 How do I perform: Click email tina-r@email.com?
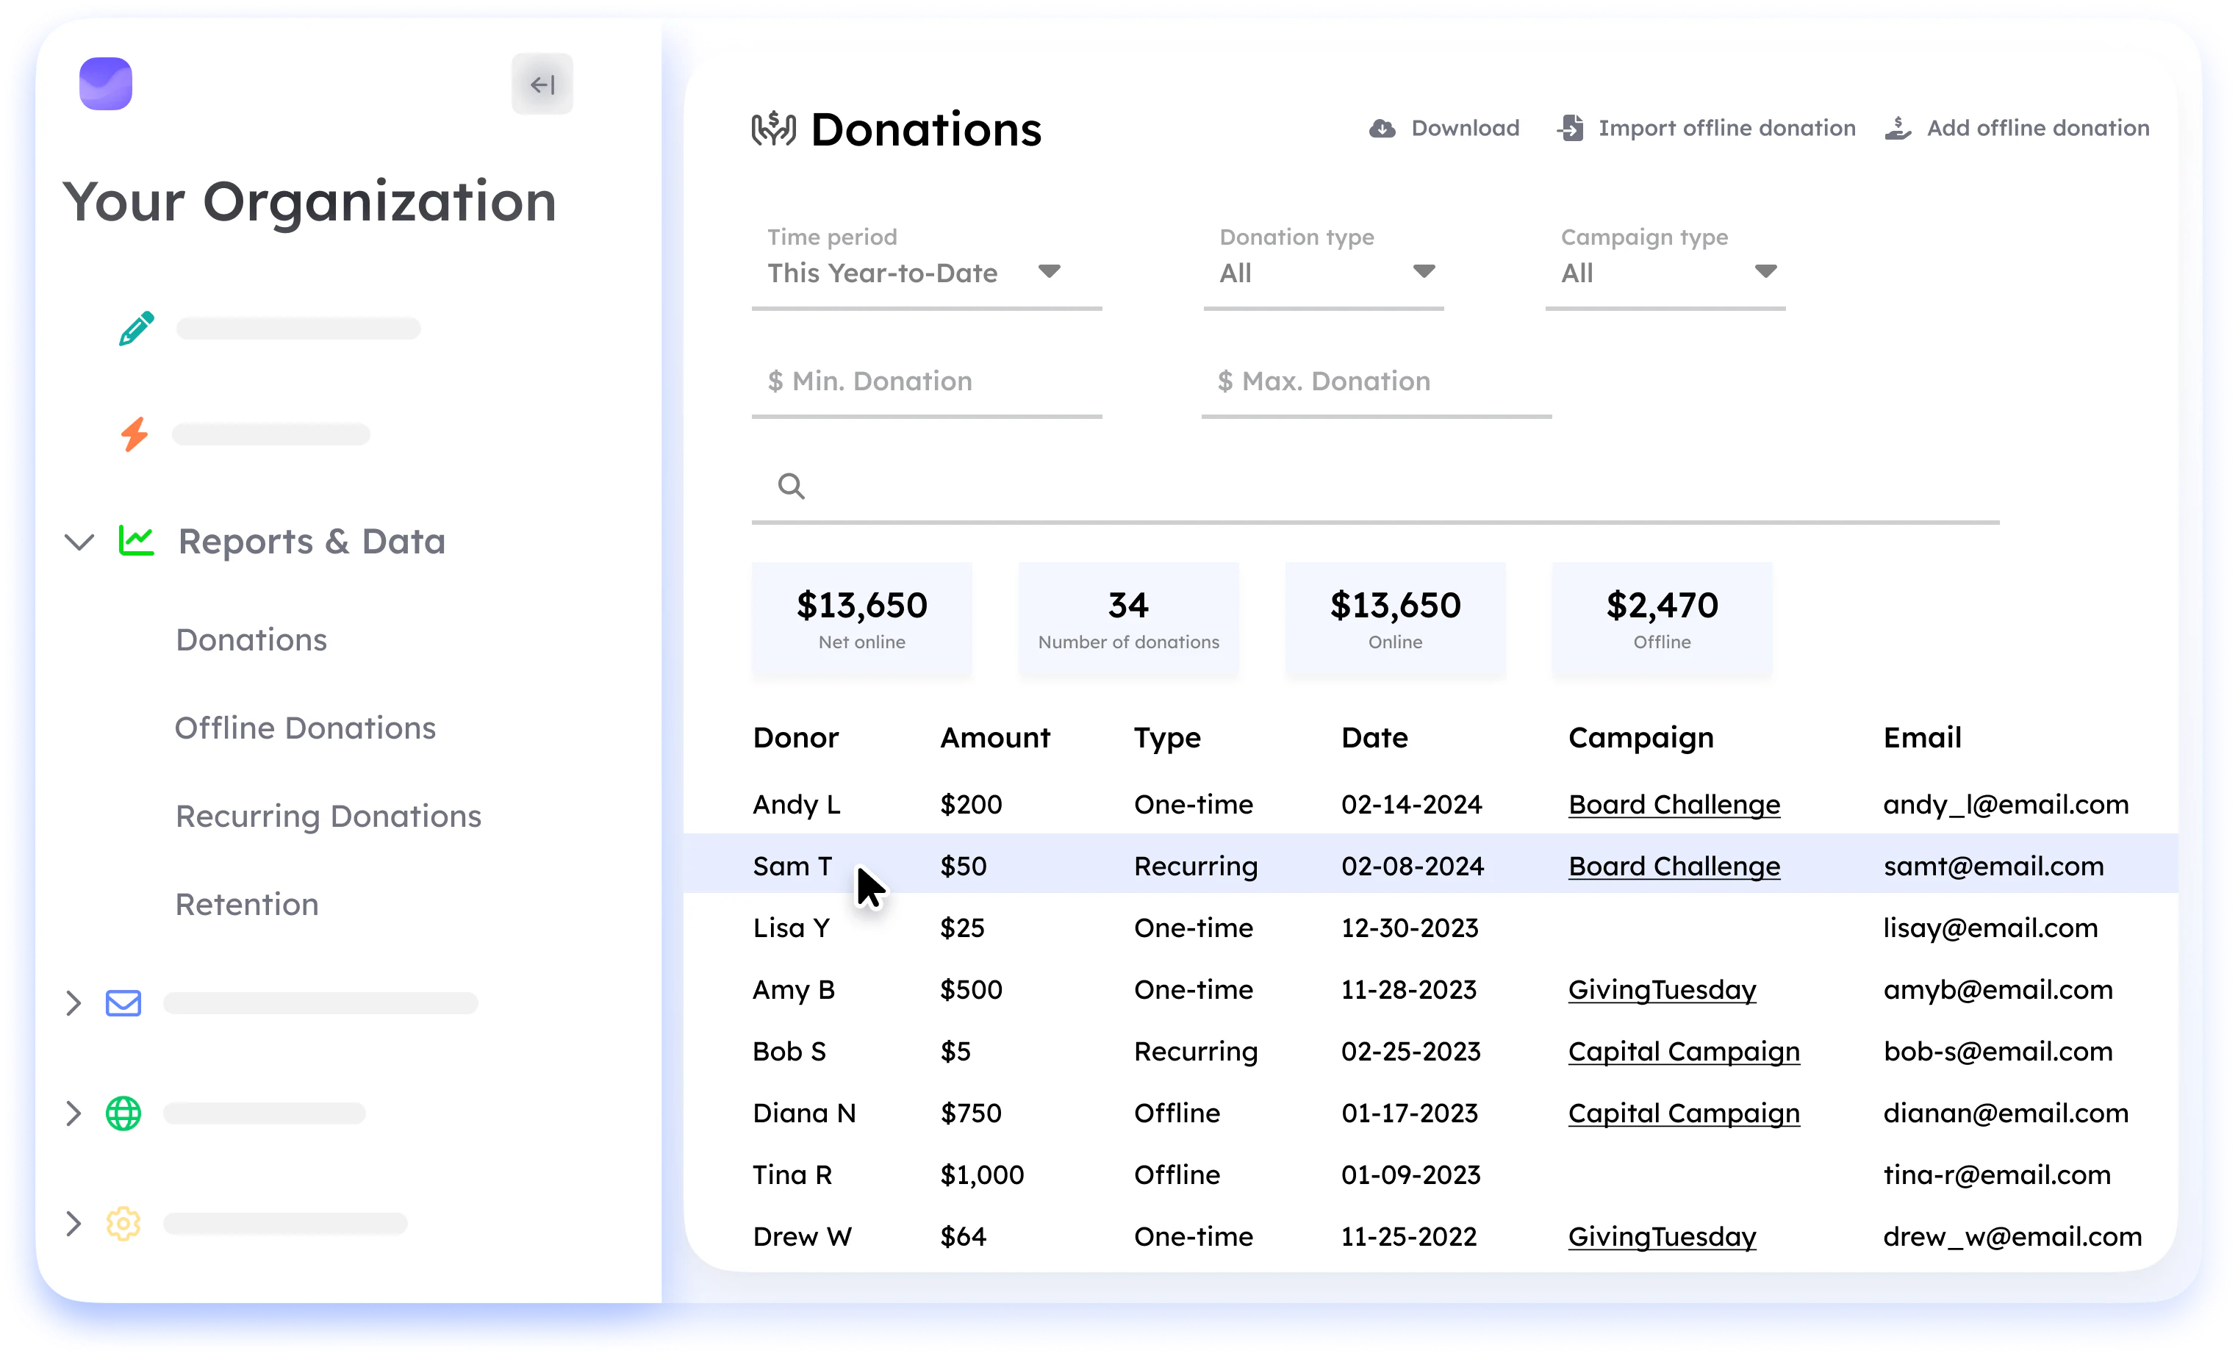[x=1996, y=1175]
